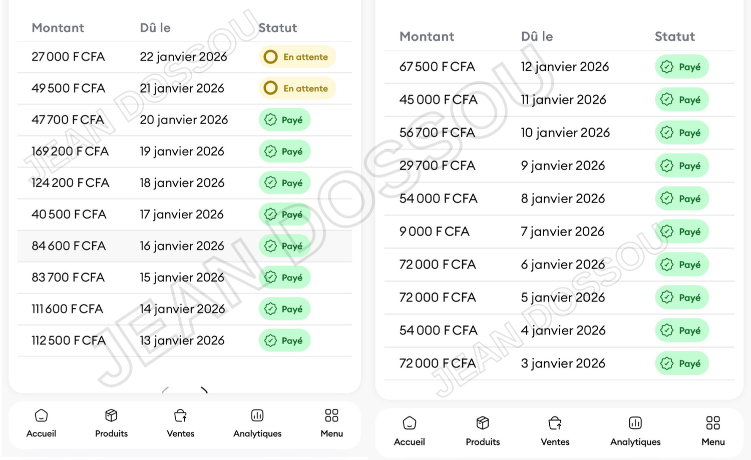The width and height of the screenshot is (751, 460).
Task: Select Analytiques chart icon in right-hand screen
Action: (x=635, y=423)
